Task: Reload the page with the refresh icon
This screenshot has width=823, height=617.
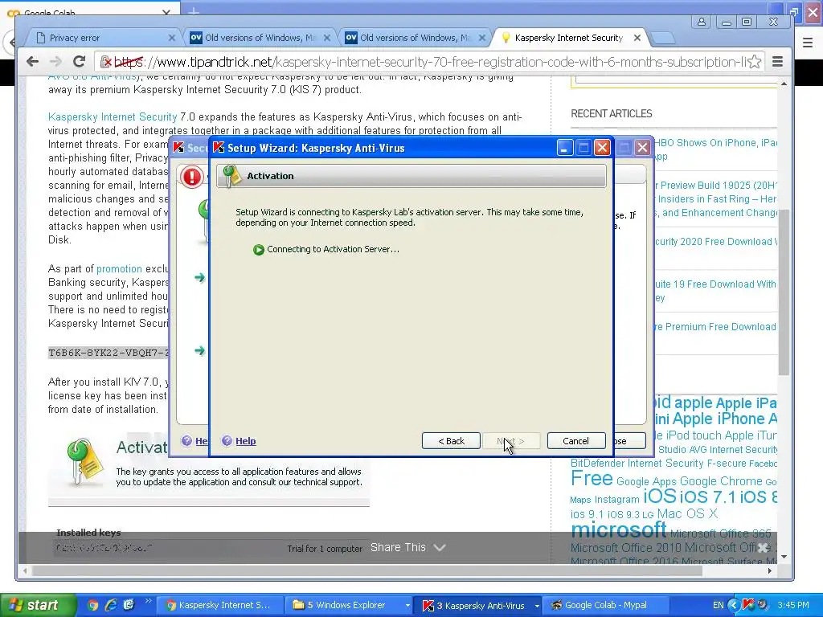Action: pyautogui.click(x=79, y=62)
